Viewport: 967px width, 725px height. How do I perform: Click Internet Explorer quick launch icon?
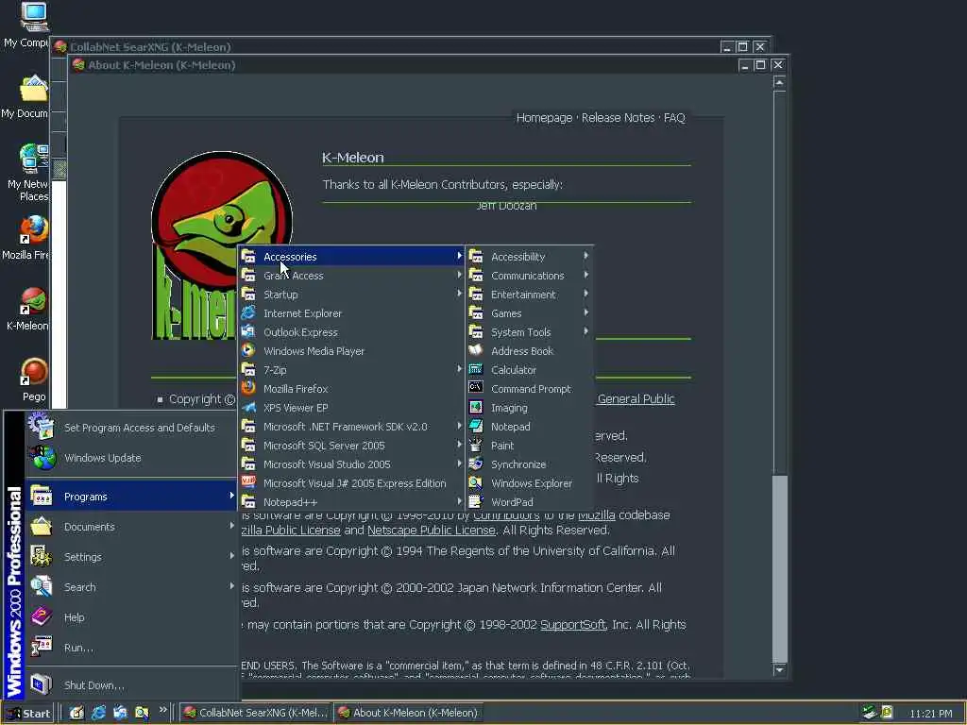click(x=98, y=713)
